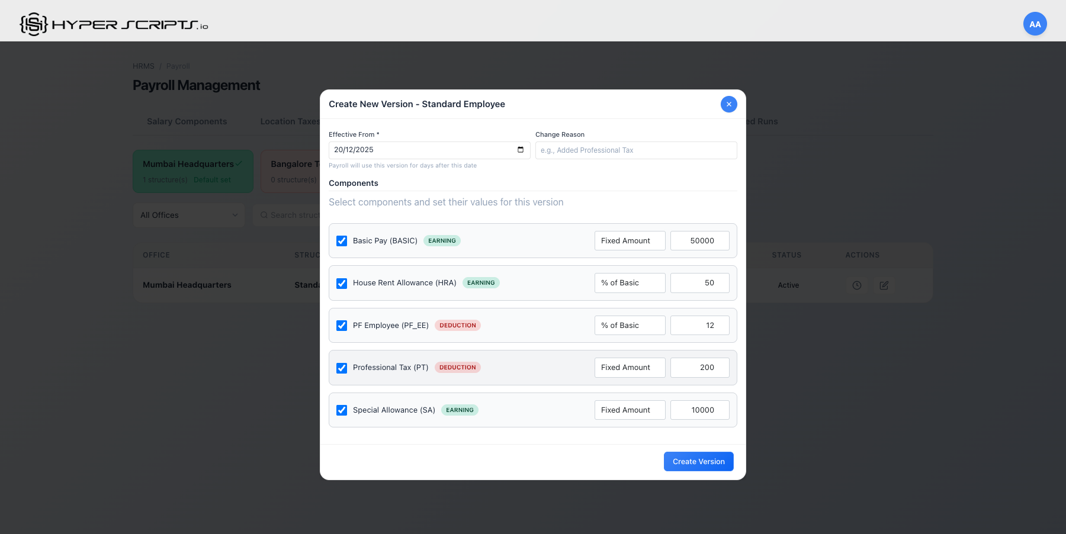The height and width of the screenshot is (534, 1066).
Task: Toggle the PF Employee (PF_EE) checkbox
Action: point(342,326)
